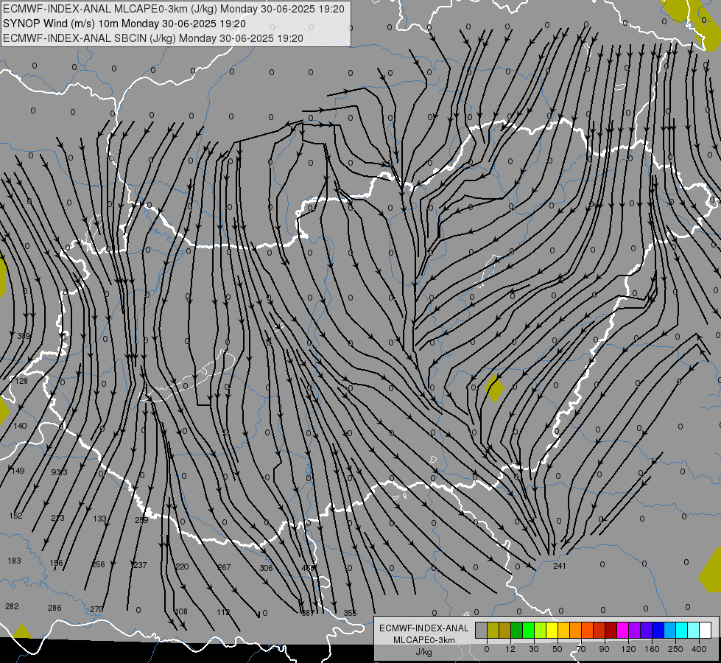
Task: Click the map value 237
Action: point(140,565)
